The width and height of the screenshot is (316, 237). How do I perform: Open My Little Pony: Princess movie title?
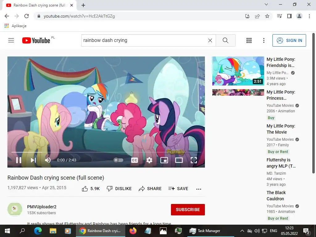(x=281, y=95)
